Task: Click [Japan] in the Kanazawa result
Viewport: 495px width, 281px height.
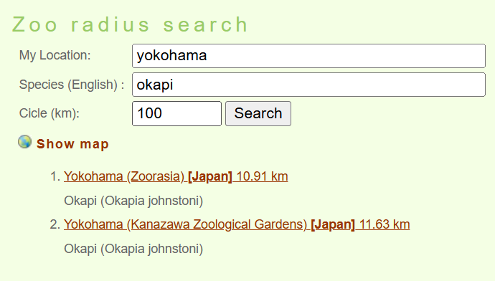Action: click(333, 224)
